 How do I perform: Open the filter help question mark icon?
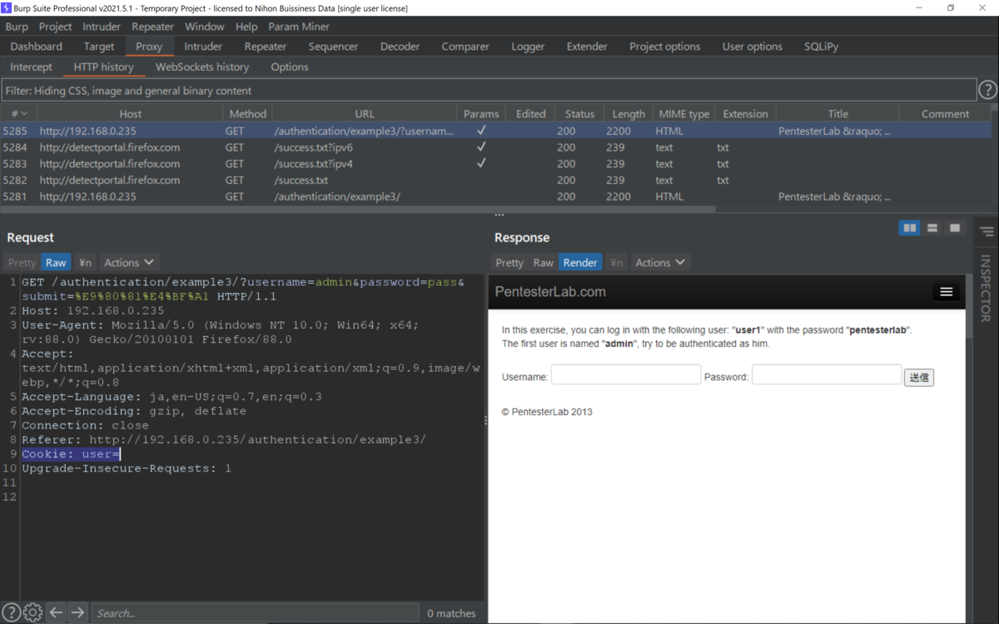click(x=987, y=90)
